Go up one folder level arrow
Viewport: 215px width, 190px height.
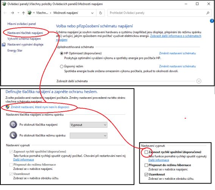click(x=23, y=13)
